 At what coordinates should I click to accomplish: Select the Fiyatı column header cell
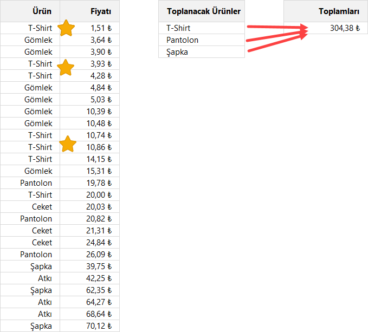pos(89,11)
